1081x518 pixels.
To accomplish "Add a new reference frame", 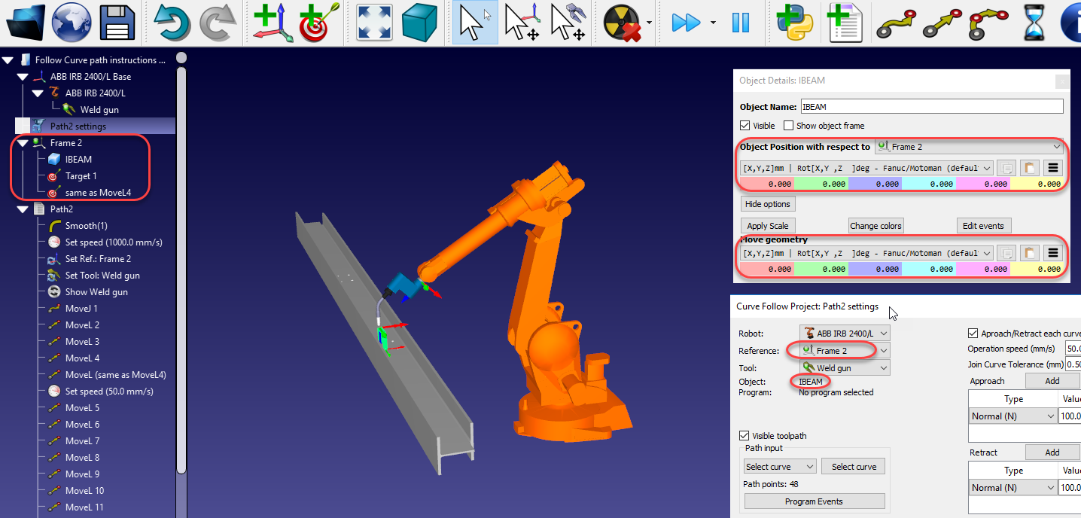I will click(272, 23).
